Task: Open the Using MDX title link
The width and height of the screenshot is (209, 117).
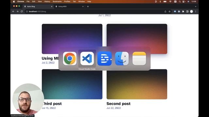Action: pyautogui.click(x=50, y=58)
